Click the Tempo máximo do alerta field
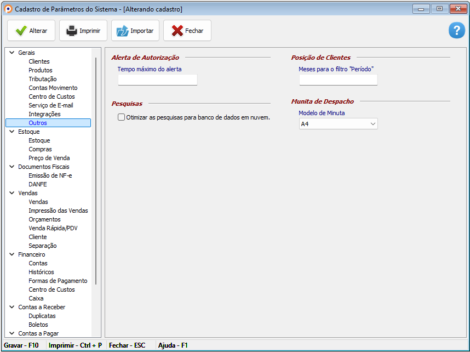Viewport: 470px width, 352px height. [x=157, y=80]
